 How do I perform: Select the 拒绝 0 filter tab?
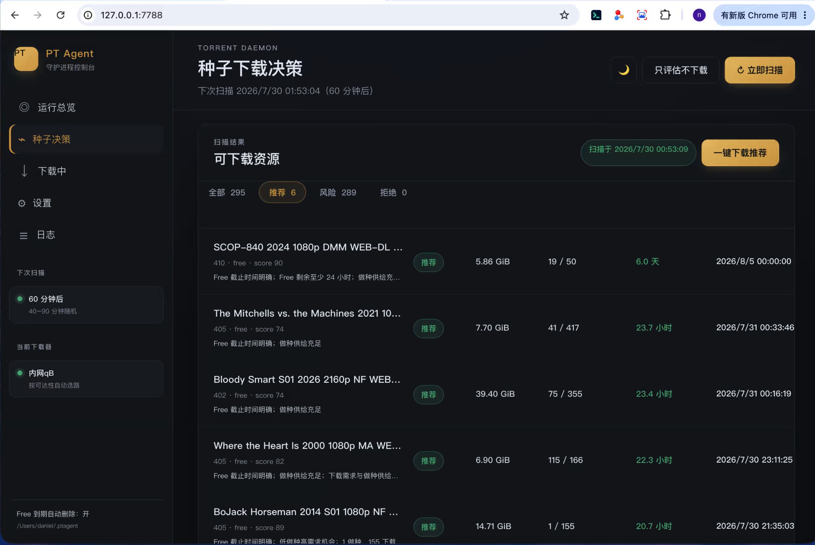tap(393, 192)
